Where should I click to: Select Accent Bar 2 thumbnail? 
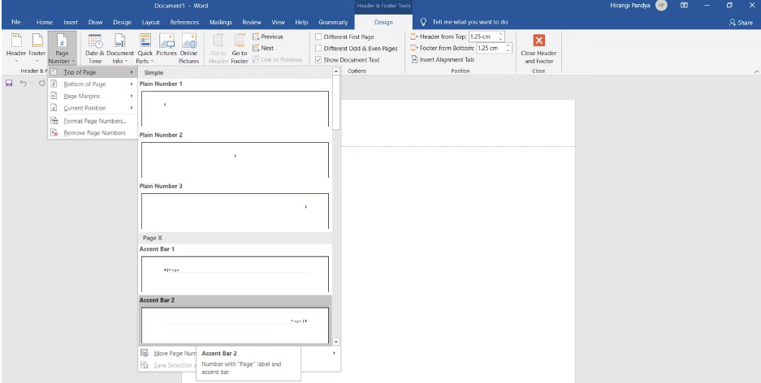coord(235,325)
